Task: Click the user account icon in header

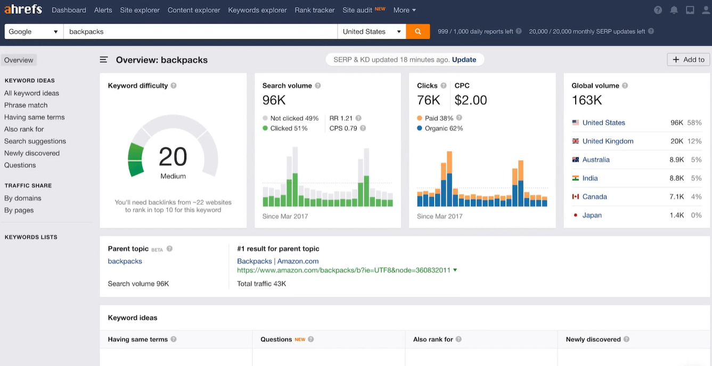Action: pyautogui.click(x=706, y=10)
